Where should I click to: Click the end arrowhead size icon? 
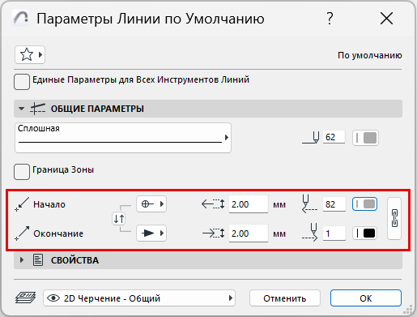point(213,233)
